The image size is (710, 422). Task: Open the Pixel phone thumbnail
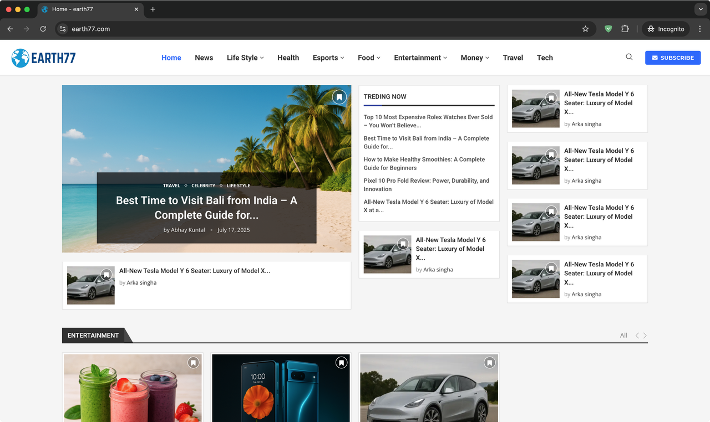[281, 388]
